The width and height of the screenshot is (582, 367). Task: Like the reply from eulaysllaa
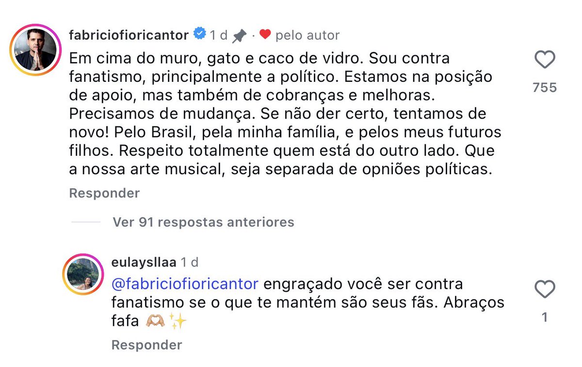click(x=544, y=290)
